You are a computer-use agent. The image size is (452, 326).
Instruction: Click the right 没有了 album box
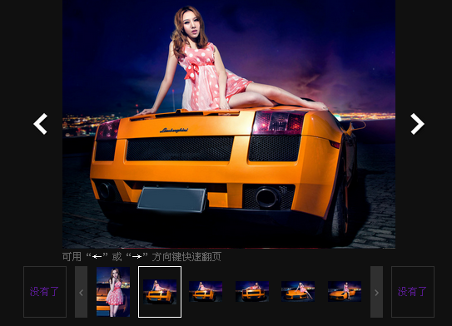[413, 292]
